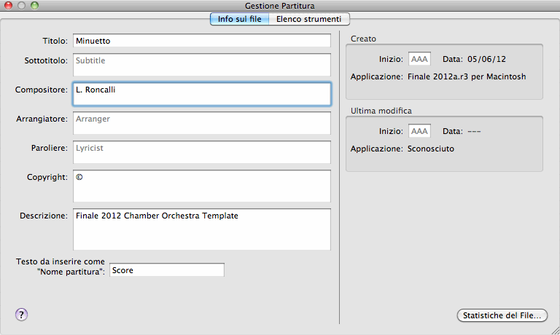Click the Descrizione text box
Screen dimensions: 560x335
click(x=202, y=229)
